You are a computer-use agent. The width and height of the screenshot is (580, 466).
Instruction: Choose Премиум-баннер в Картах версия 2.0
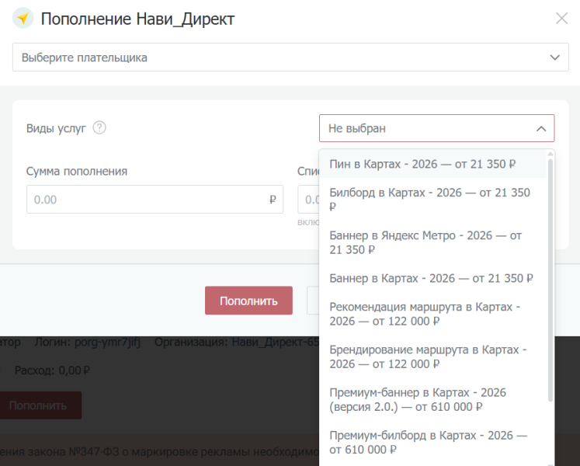point(432,400)
